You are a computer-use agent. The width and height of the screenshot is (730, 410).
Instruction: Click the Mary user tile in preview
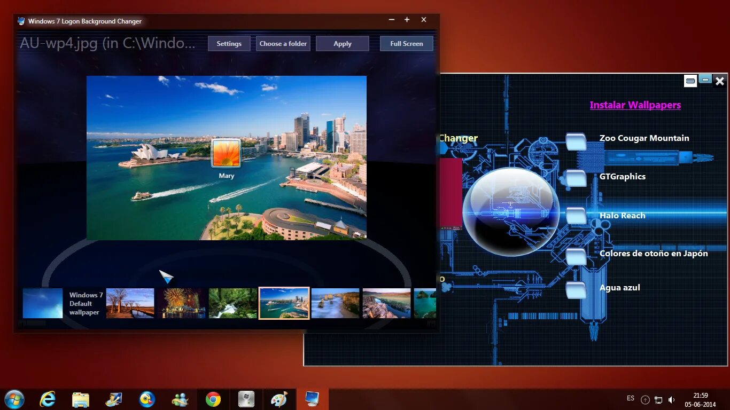[x=226, y=154]
